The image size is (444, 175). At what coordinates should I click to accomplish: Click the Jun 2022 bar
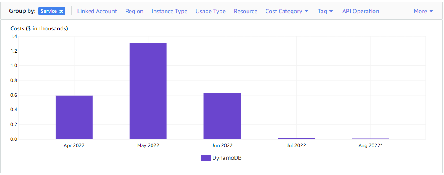[x=222, y=116]
